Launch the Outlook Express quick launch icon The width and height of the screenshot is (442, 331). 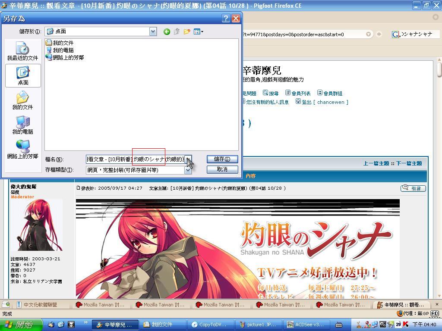51,325
